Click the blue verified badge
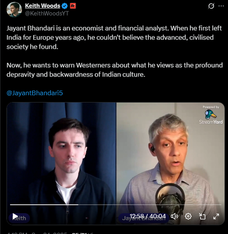This screenshot has width=228, height=234. 65,6
